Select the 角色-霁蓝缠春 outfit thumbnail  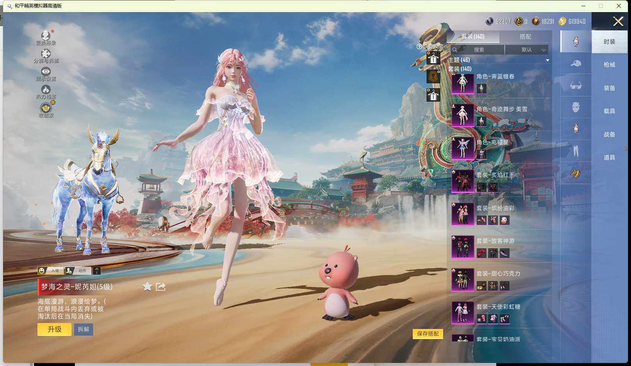463,83
